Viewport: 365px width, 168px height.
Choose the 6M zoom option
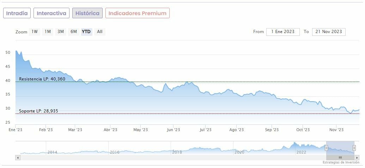pos(74,32)
